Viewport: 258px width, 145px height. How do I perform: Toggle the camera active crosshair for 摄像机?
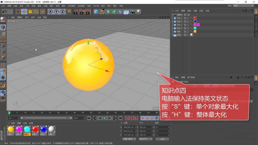[189, 15]
